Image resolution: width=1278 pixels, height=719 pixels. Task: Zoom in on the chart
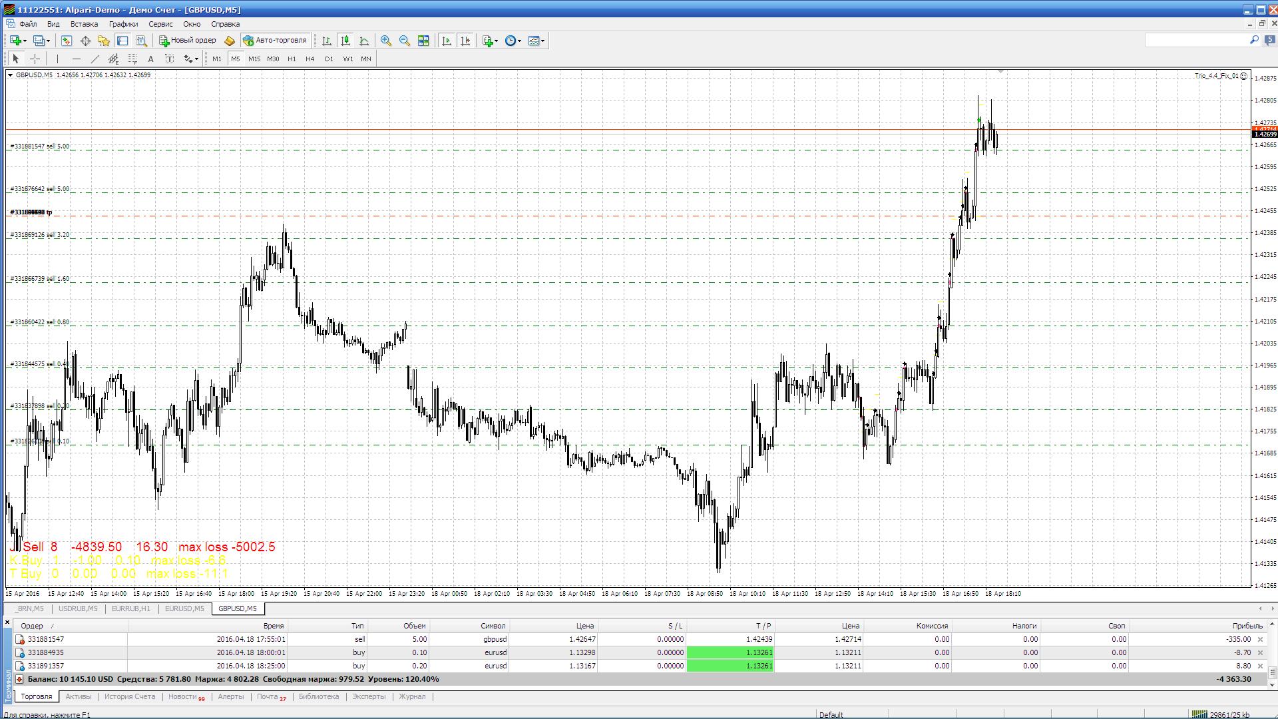pos(386,41)
